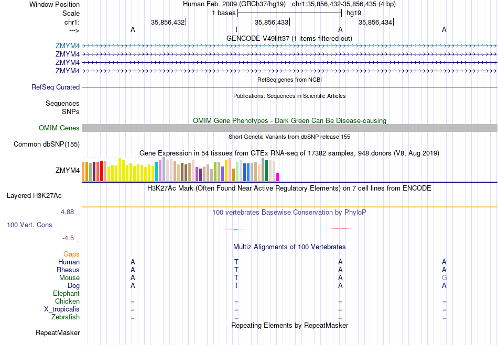Click the -4.5 PhyloP lower axis value
The height and width of the screenshot is (345, 498).
[x=68, y=238]
